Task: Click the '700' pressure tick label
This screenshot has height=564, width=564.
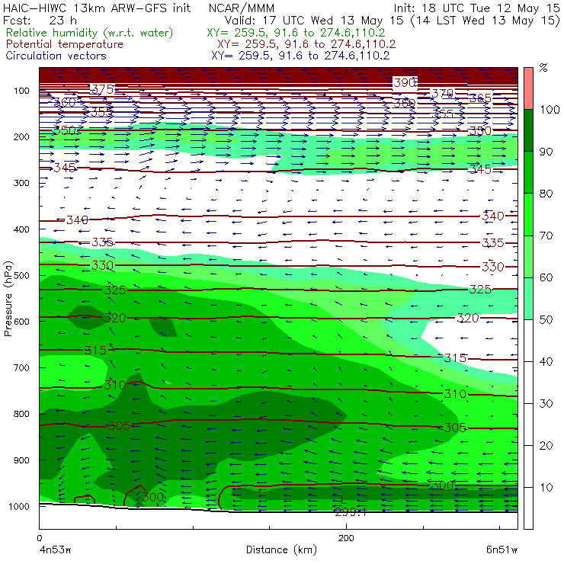Action: pyautogui.click(x=21, y=367)
